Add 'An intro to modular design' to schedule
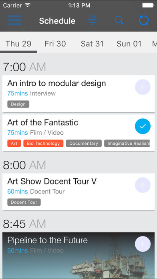Image resolution: width=157 pixels, height=279 pixels. (143, 87)
